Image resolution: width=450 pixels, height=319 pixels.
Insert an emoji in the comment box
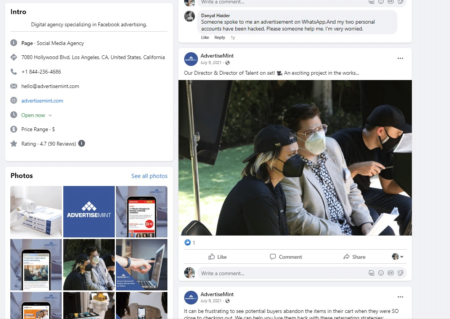[x=381, y=273]
